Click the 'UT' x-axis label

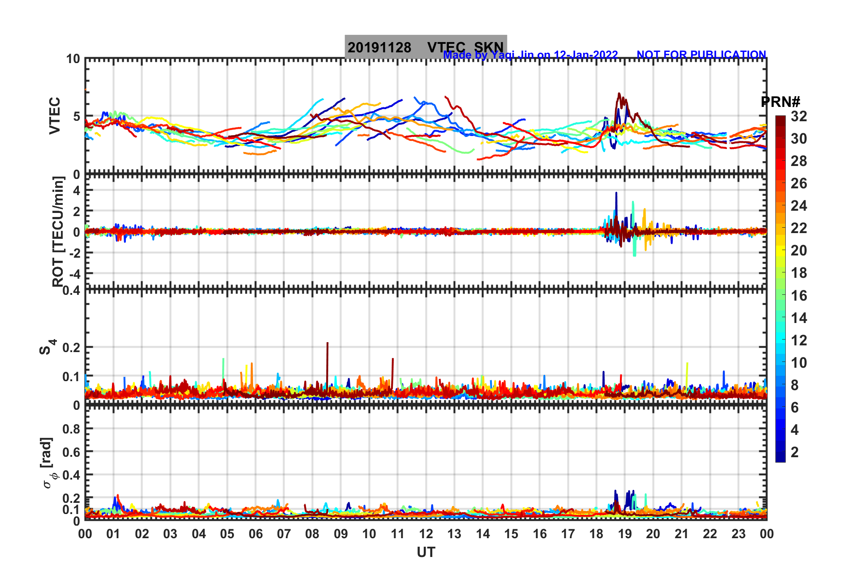(x=426, y=552)
